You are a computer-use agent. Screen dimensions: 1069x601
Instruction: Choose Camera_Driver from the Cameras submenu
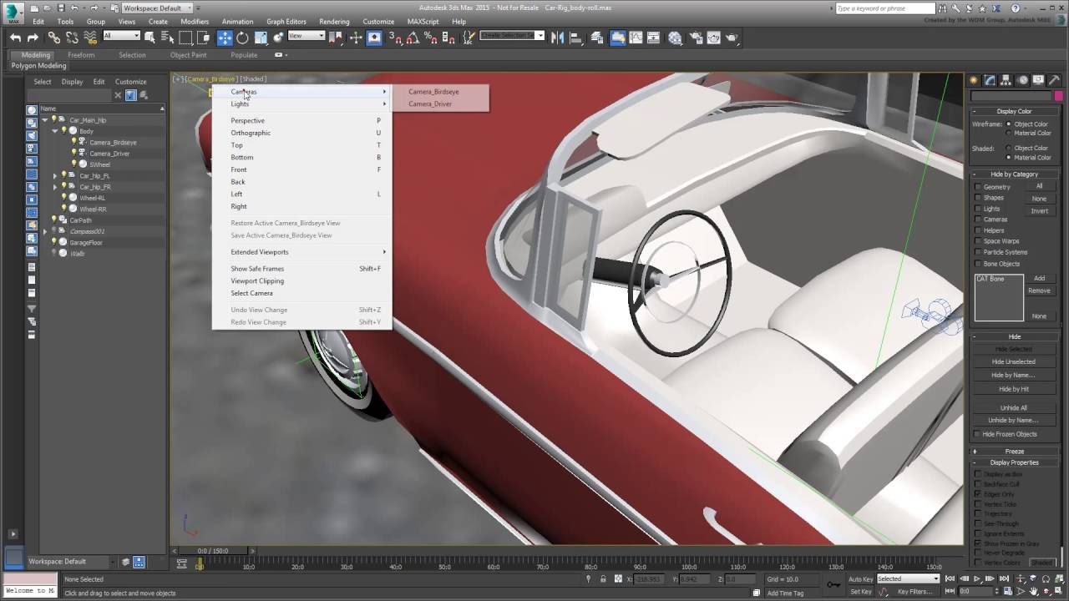(x=430, y=104)
